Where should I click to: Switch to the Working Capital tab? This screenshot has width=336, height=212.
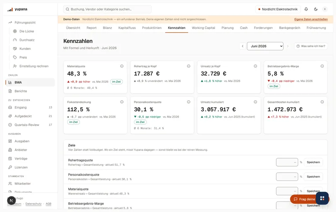[203, 28]
